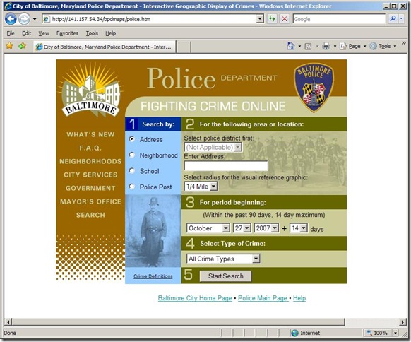Screen dimensions: 411x342
Task: Click the Home toolbar icon
Action: point(291,46)
